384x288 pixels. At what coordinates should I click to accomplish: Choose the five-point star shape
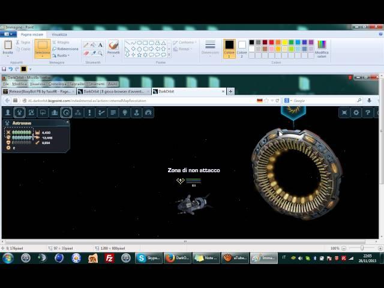click(x=139, y=55)
